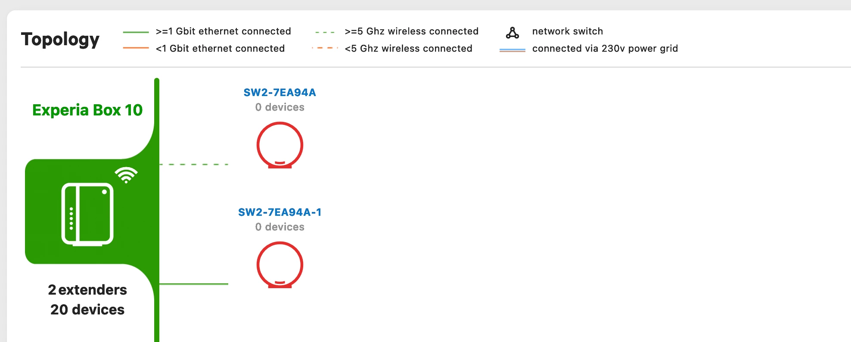This screenshot has width=851, height=342.
Task: Click the router's white WiFi signal icon
Action: tap(126, 175)
